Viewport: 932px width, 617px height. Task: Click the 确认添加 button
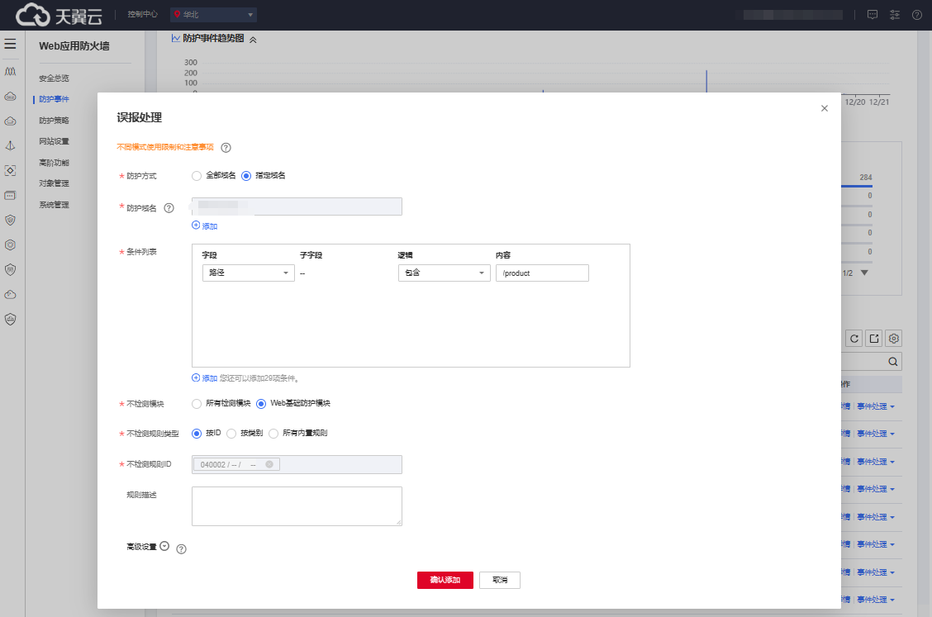[x=445, y=580]
